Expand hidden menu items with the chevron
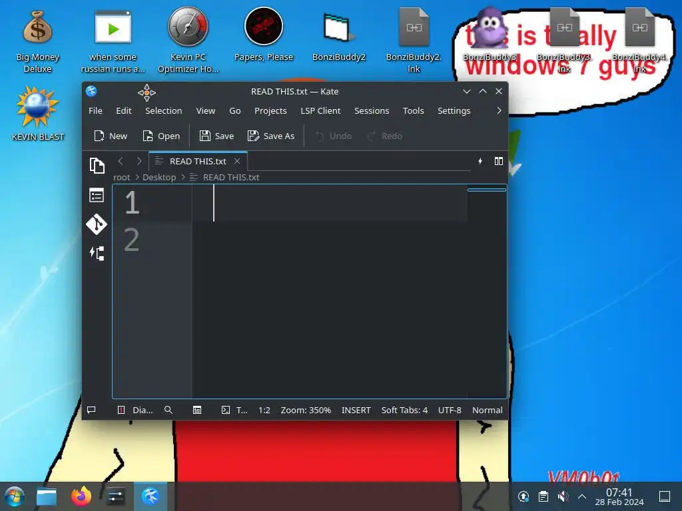This screenshot has width=682, height=511. pos(499,111)
